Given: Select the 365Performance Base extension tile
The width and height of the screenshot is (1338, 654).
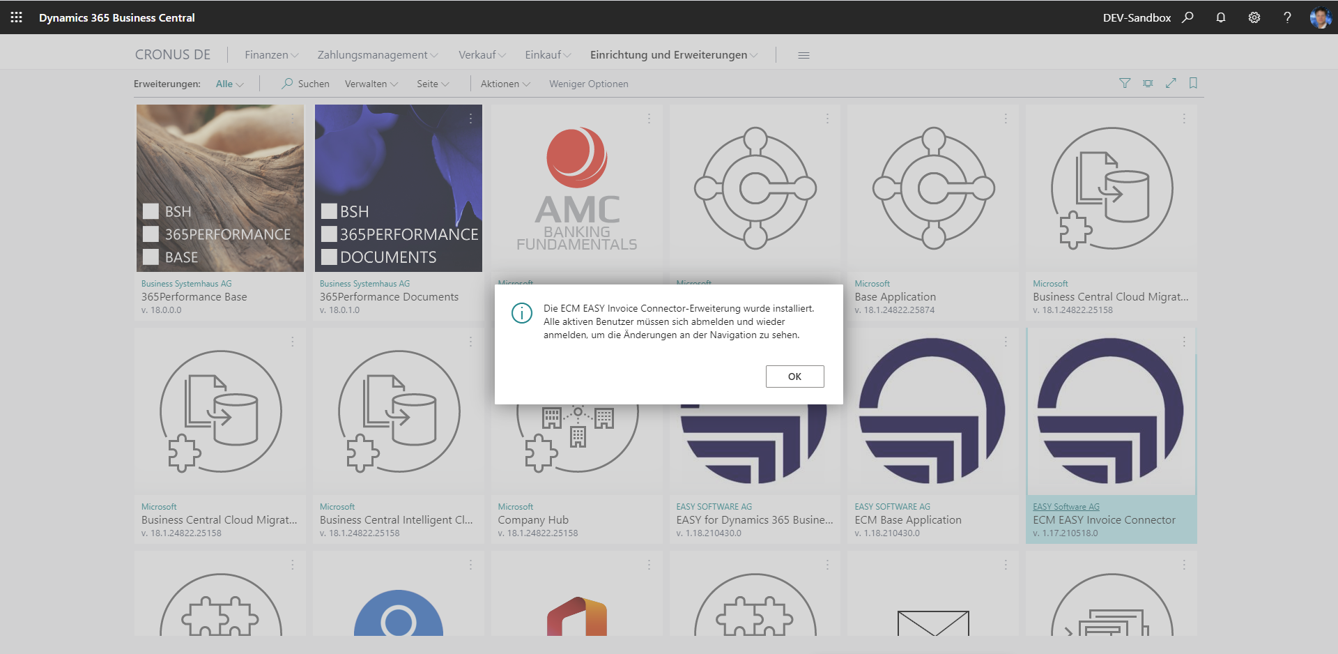Looking at the screenshot, I should click(x=220, y=188).
